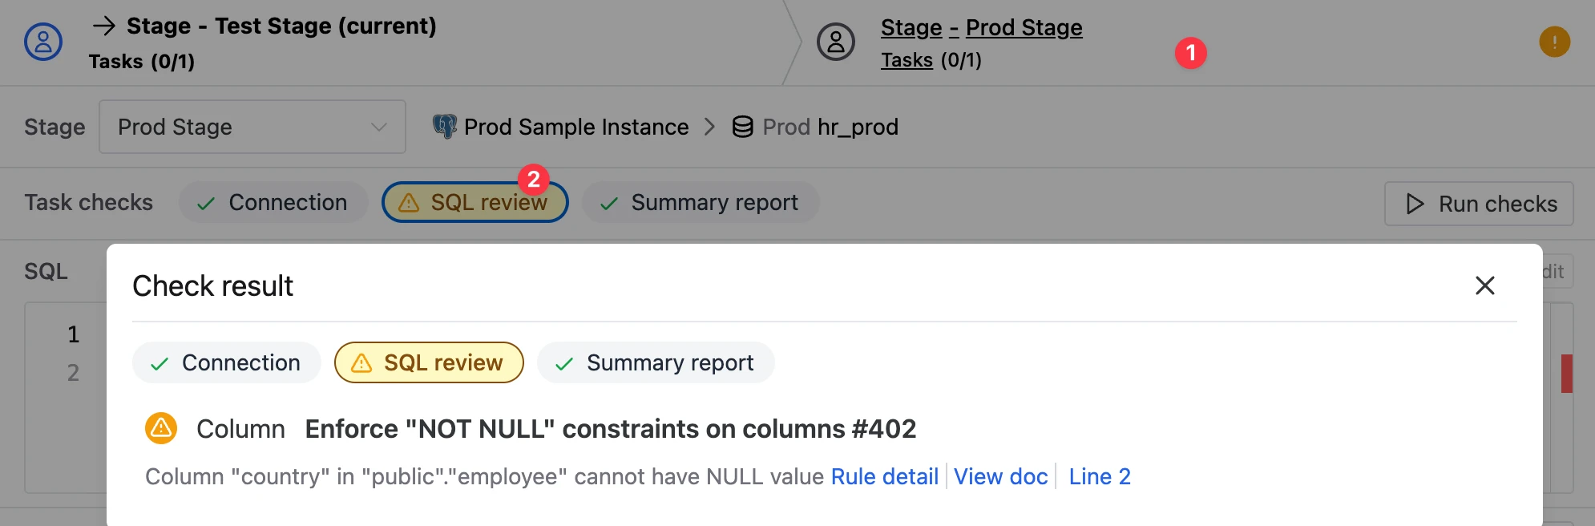The width and height of the screenshot is (1595, 526).
Task: Click the red badge numbered 2
Action: coord(534,179)
